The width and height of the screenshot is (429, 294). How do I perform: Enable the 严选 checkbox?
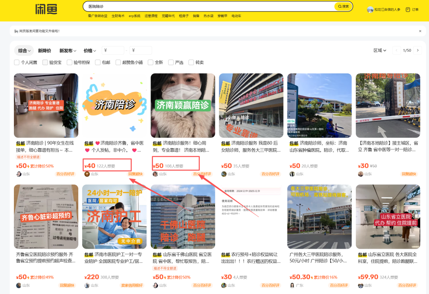(171, 62)
